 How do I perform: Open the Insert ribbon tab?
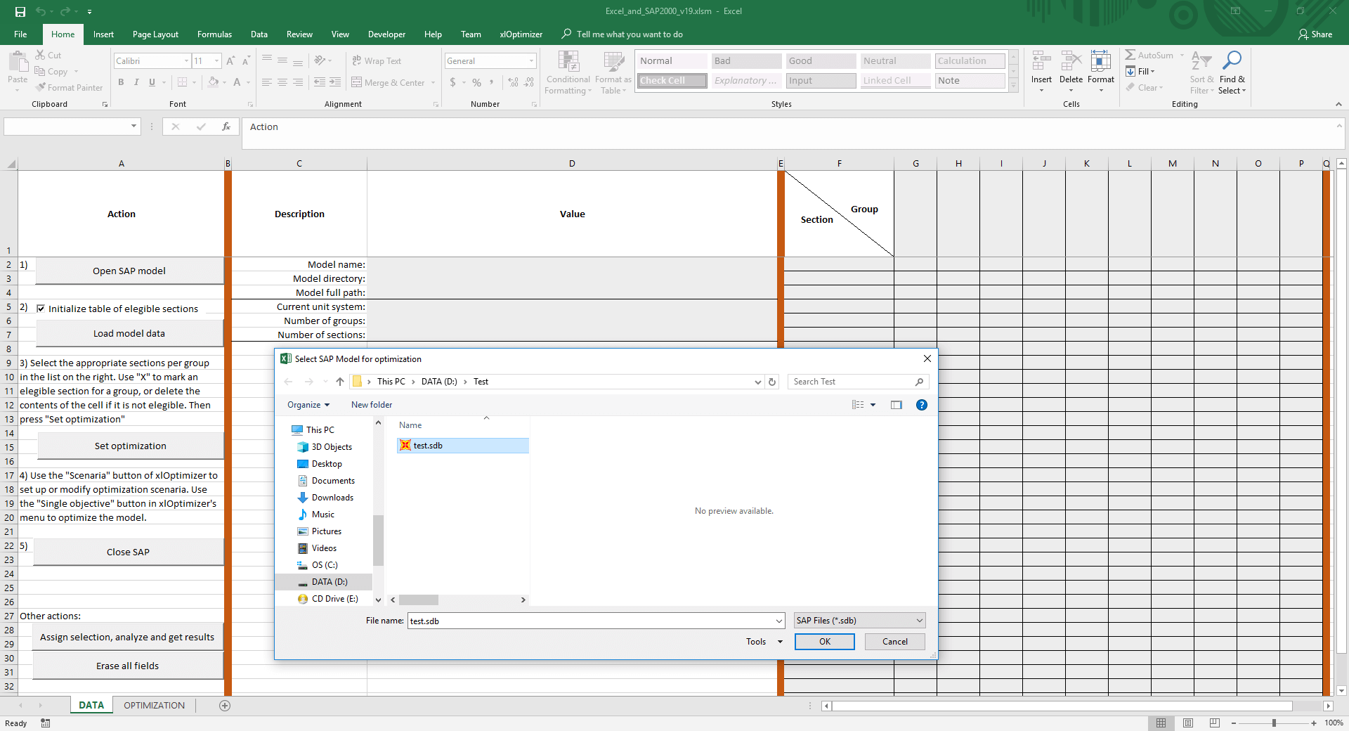(x=103, y=34)
